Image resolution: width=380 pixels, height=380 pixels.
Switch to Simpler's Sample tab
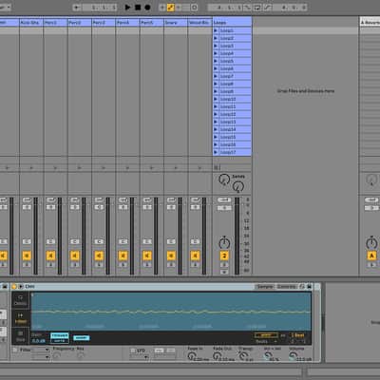point(265,287)
